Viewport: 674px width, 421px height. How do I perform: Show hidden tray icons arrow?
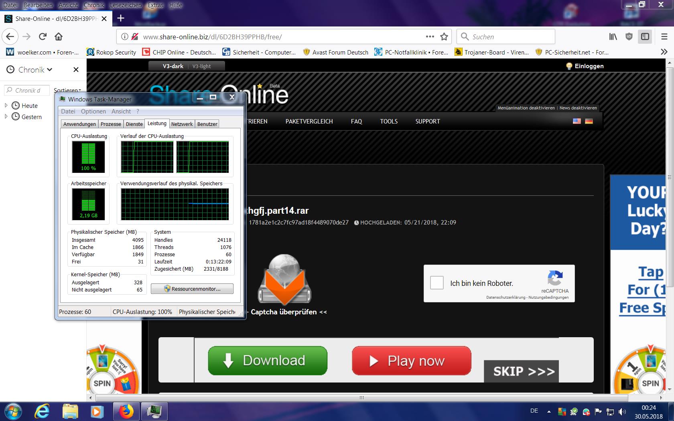[x=549, y=411]
